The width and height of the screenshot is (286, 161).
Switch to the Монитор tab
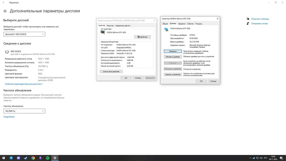(x=110, y=26)
